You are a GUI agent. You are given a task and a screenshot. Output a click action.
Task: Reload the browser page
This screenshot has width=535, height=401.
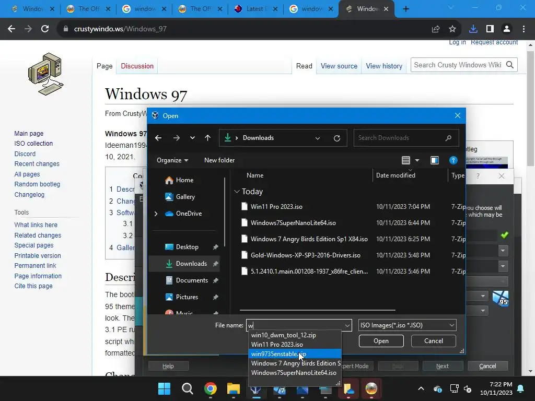pos(45,29)
